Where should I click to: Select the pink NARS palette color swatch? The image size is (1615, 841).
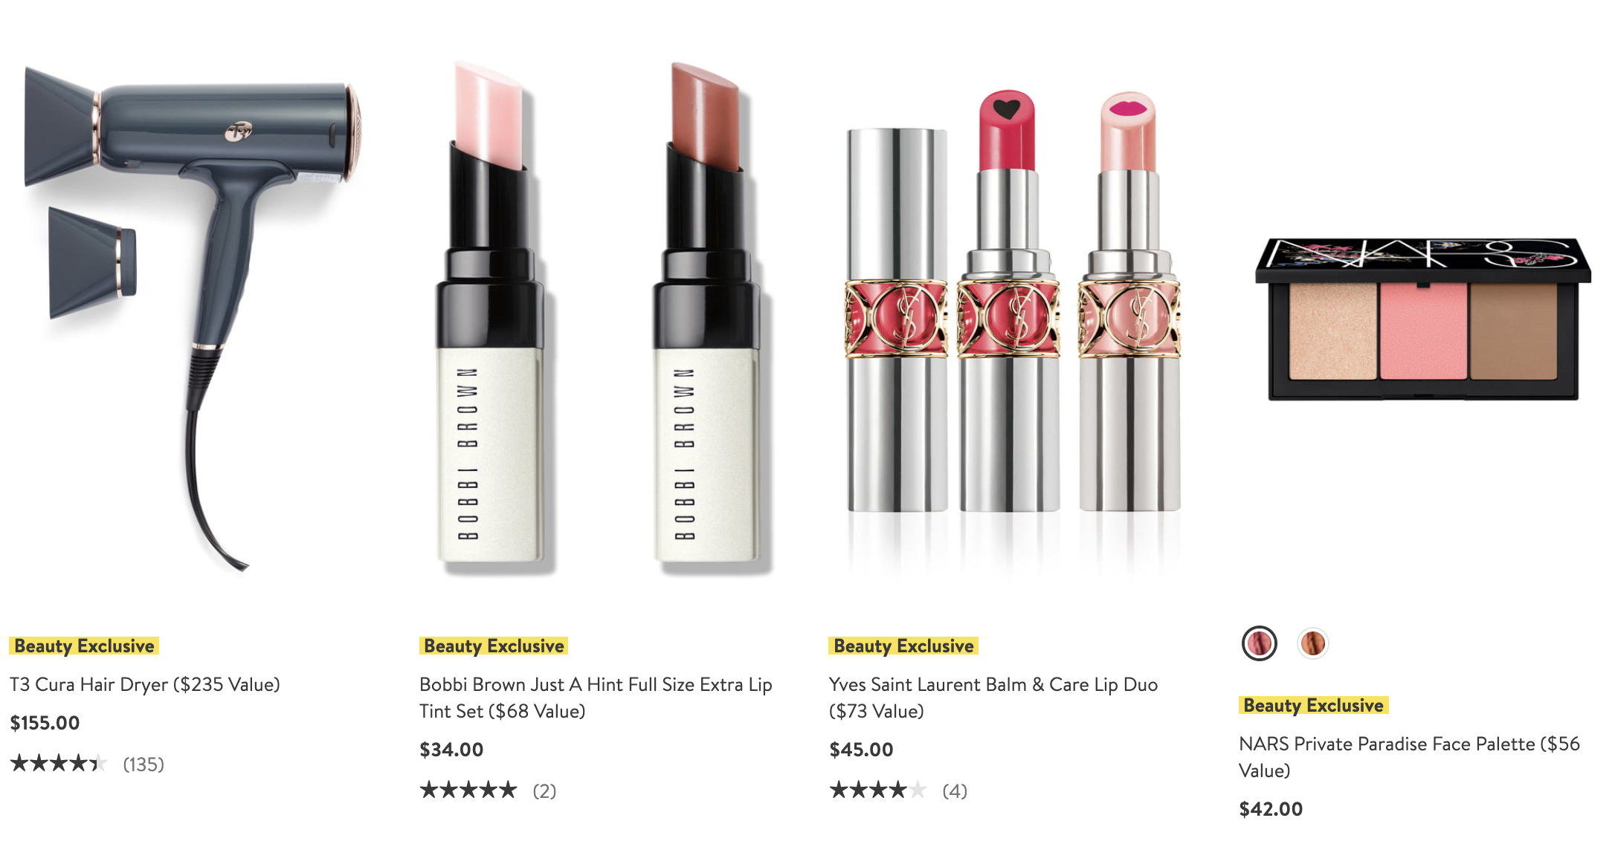click(x=1259, y=643)
